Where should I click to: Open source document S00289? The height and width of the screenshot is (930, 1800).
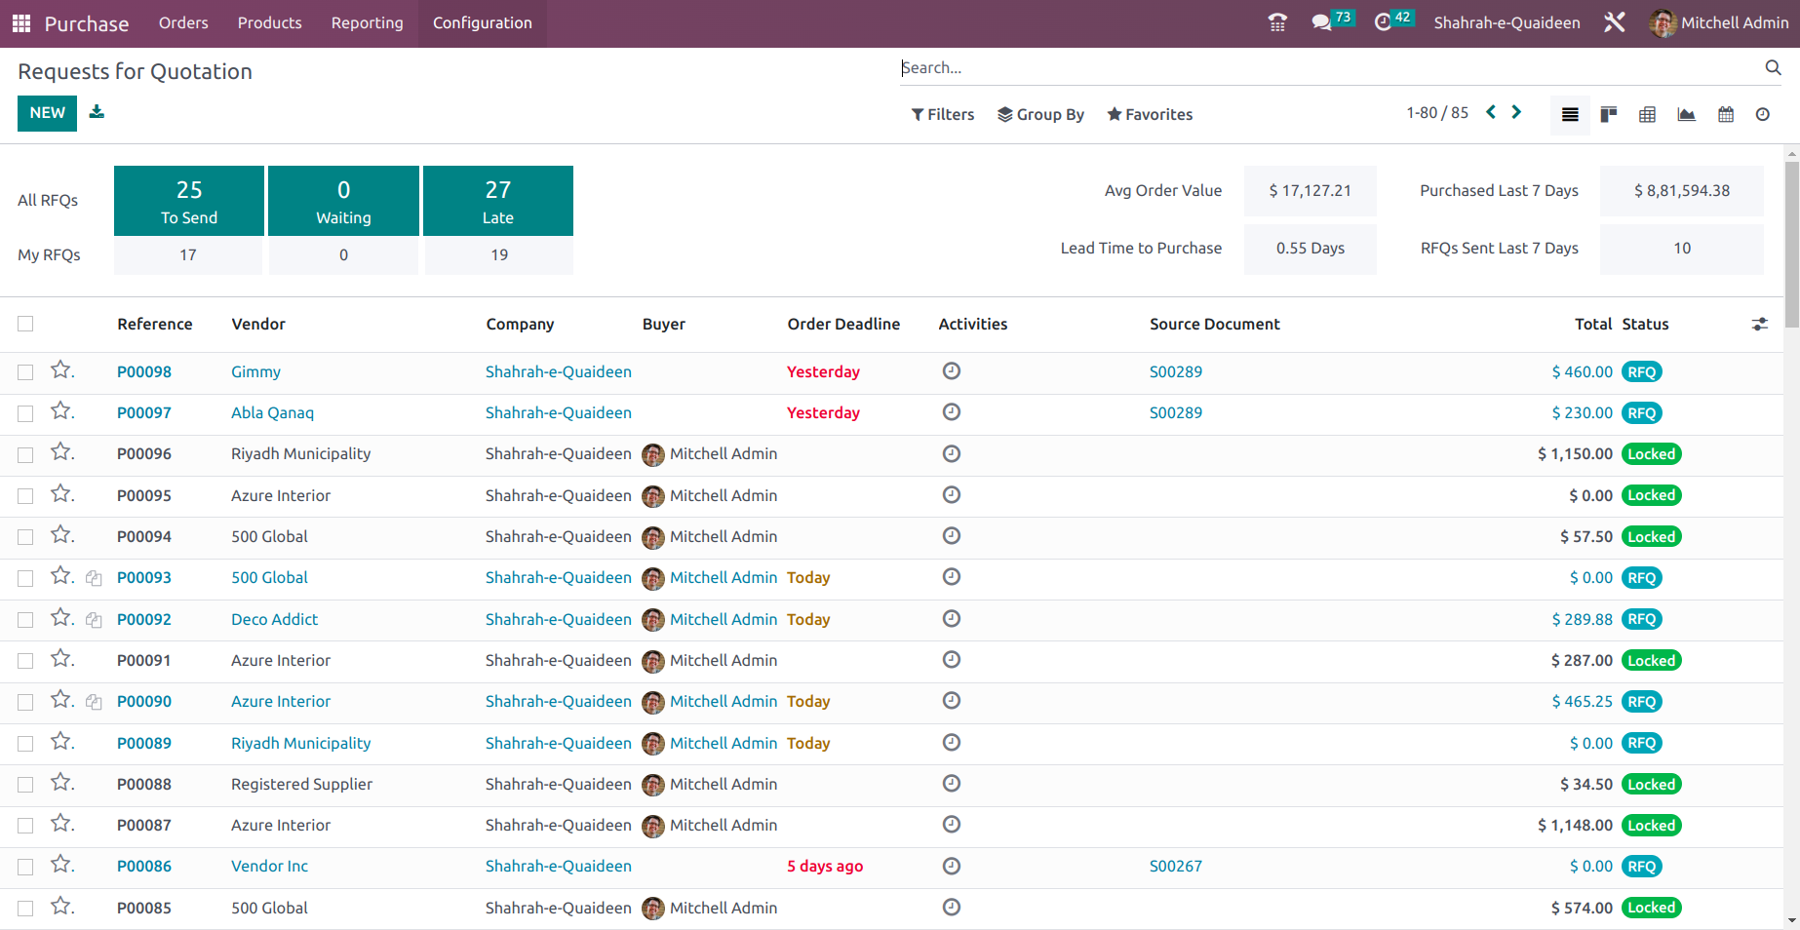click(x=1175, y=371)
